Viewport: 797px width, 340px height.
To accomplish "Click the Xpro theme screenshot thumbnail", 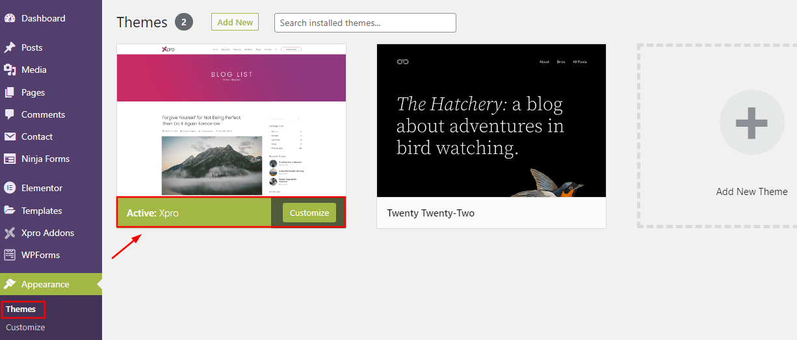I will point(231,120).
